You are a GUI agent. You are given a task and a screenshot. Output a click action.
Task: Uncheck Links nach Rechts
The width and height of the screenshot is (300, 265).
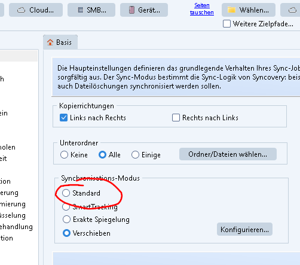(x=63, y=118)
